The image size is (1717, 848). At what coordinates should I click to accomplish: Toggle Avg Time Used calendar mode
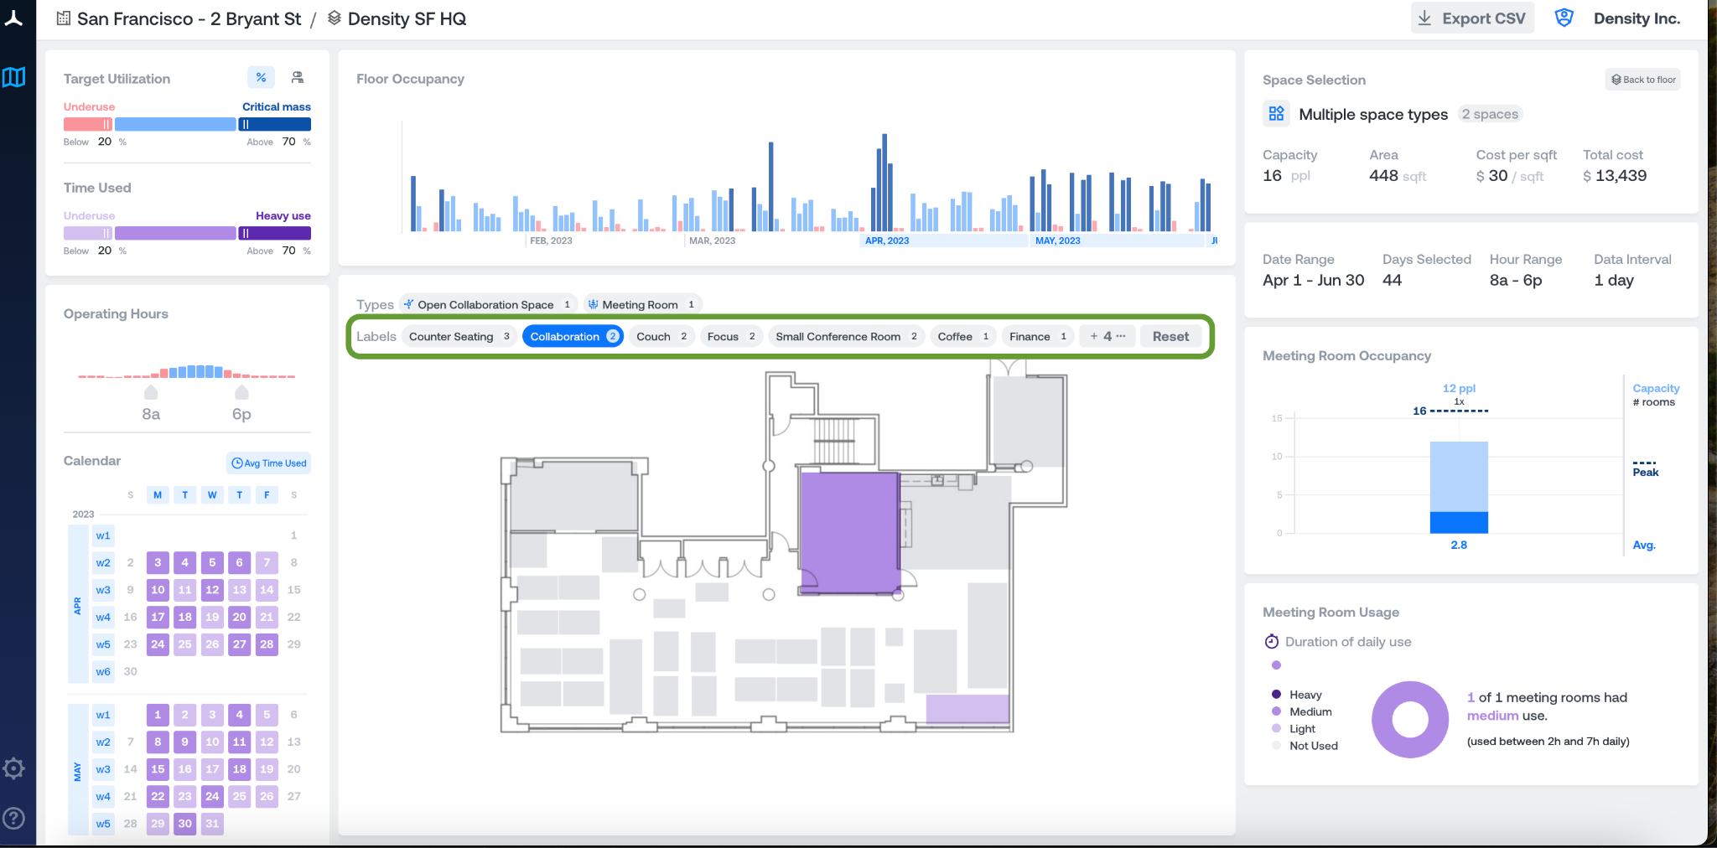(269, 463)
